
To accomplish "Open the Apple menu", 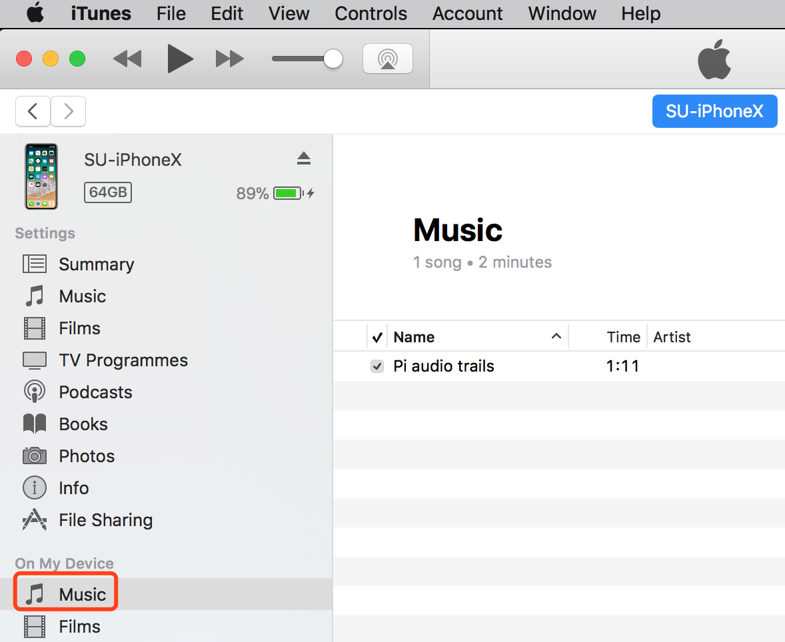I will pos(35,13).
